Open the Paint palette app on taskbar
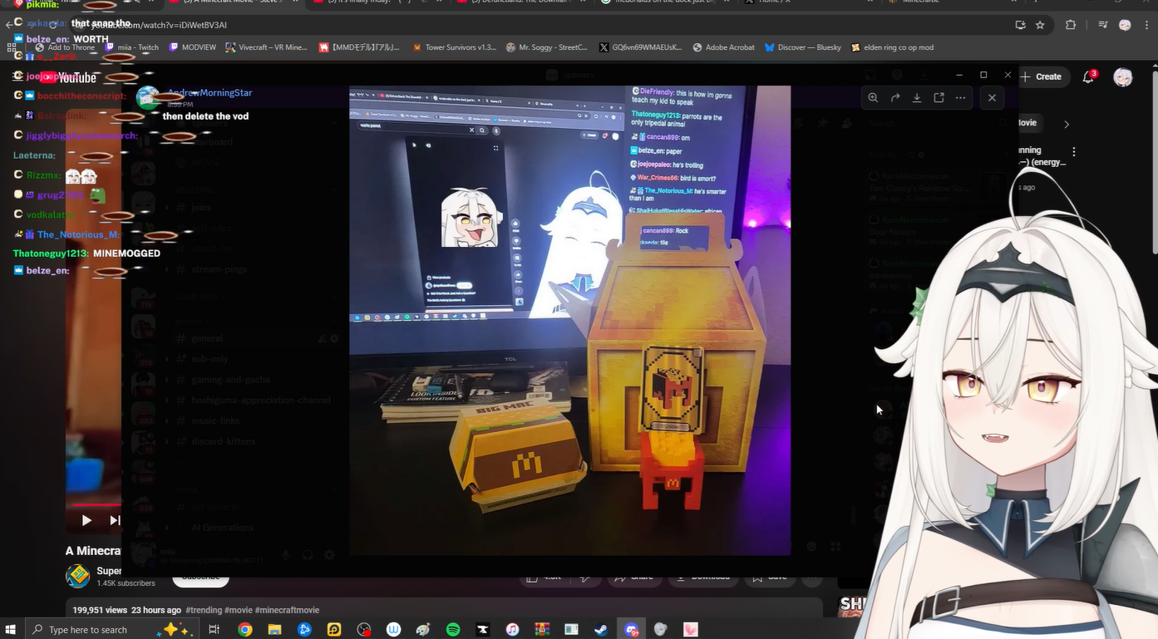 pyautogui.click(x=423, y=629)
